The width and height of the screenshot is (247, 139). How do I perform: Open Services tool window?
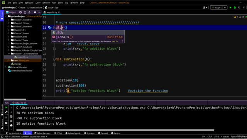point(116,133)
